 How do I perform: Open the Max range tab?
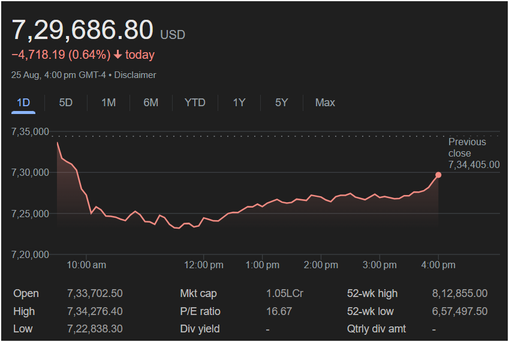325,103
